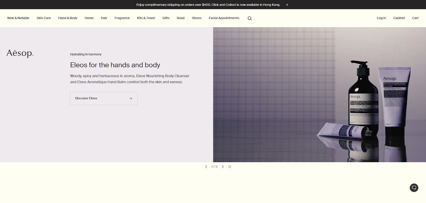
Task: Pause the carousel autoplay
Action: pos(230,167)
